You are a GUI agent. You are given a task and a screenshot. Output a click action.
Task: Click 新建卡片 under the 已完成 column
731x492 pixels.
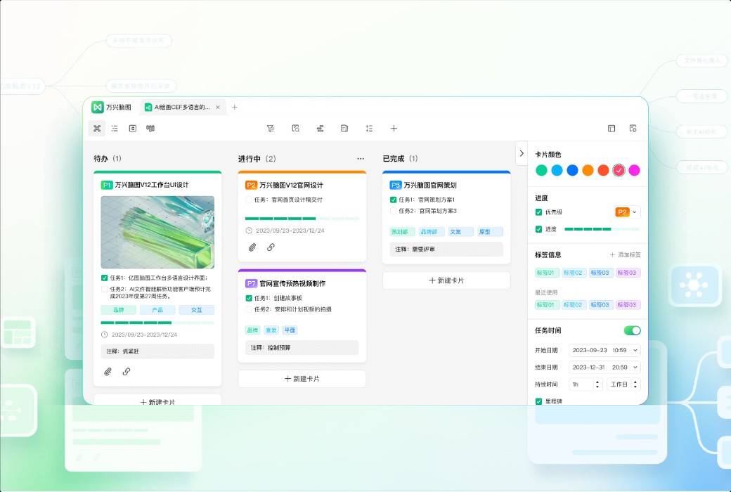[446, 280]
